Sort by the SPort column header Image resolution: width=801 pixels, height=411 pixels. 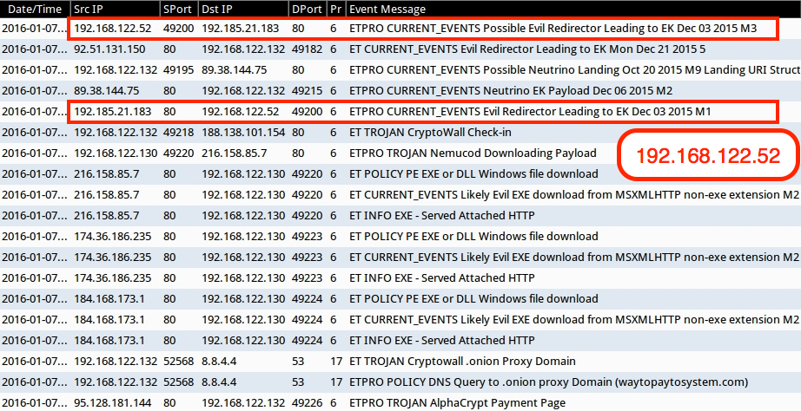(179, 9)
